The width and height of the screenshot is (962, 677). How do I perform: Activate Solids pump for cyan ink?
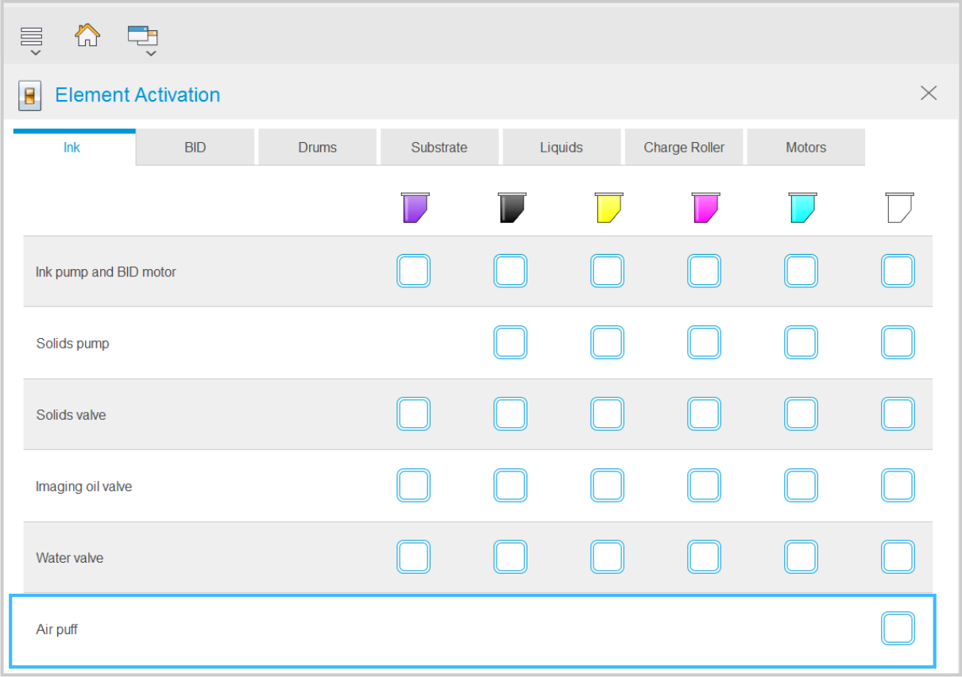(801, 342)
